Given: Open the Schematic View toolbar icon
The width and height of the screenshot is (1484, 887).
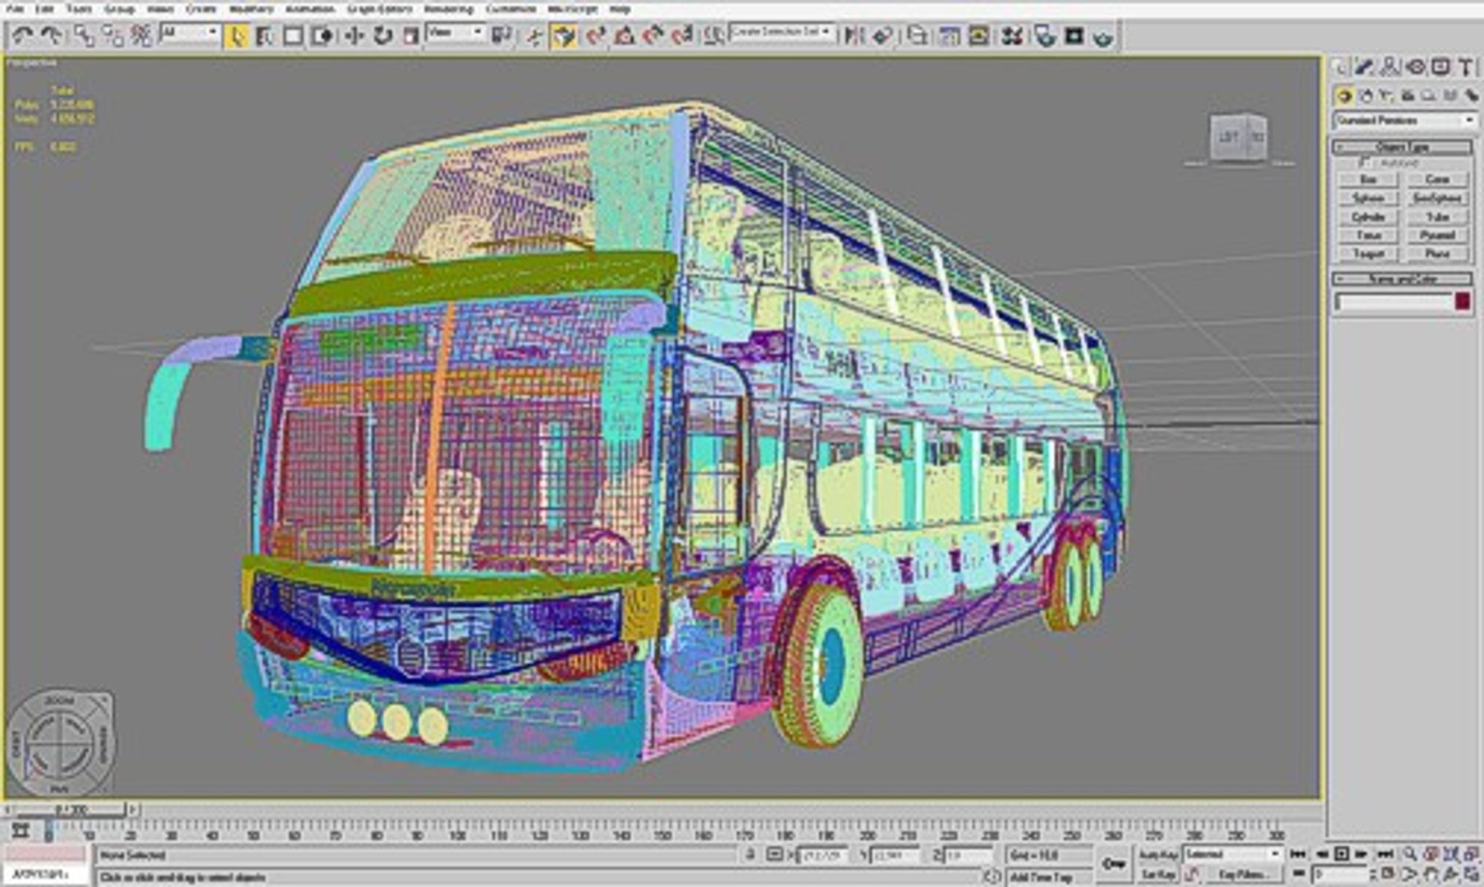Looking at the screenshot, I should click(978, 35).
